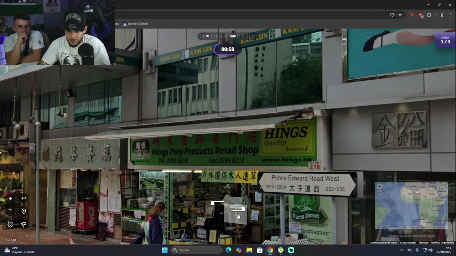
Task: Open File Explorer from the taskbar
Action: (x=249, y=250)
